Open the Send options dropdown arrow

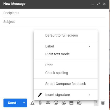pyautogui.click(x=24, y=103)
